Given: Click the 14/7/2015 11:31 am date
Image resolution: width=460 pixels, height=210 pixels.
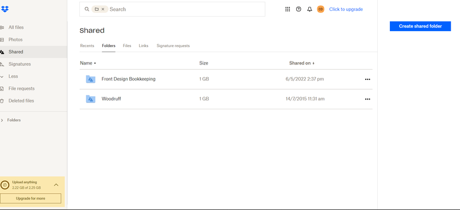Looking at the screenshot, I should pos(305,99).
